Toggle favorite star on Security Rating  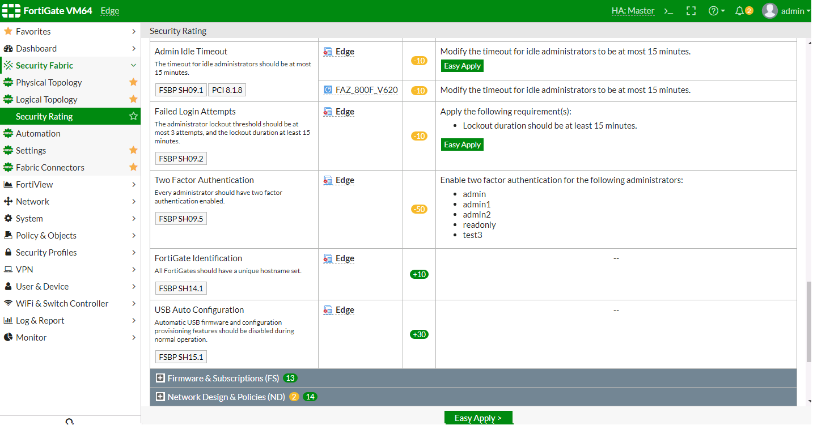pos(133,116)
